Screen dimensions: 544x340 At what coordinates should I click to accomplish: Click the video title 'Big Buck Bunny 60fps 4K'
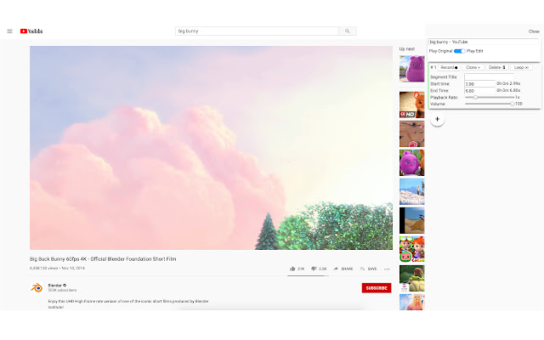tap(103, 258)
